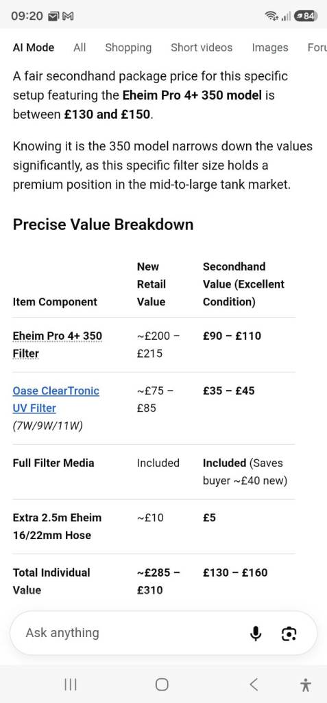Tap the Wi-Fi status icon

[271, 16]
